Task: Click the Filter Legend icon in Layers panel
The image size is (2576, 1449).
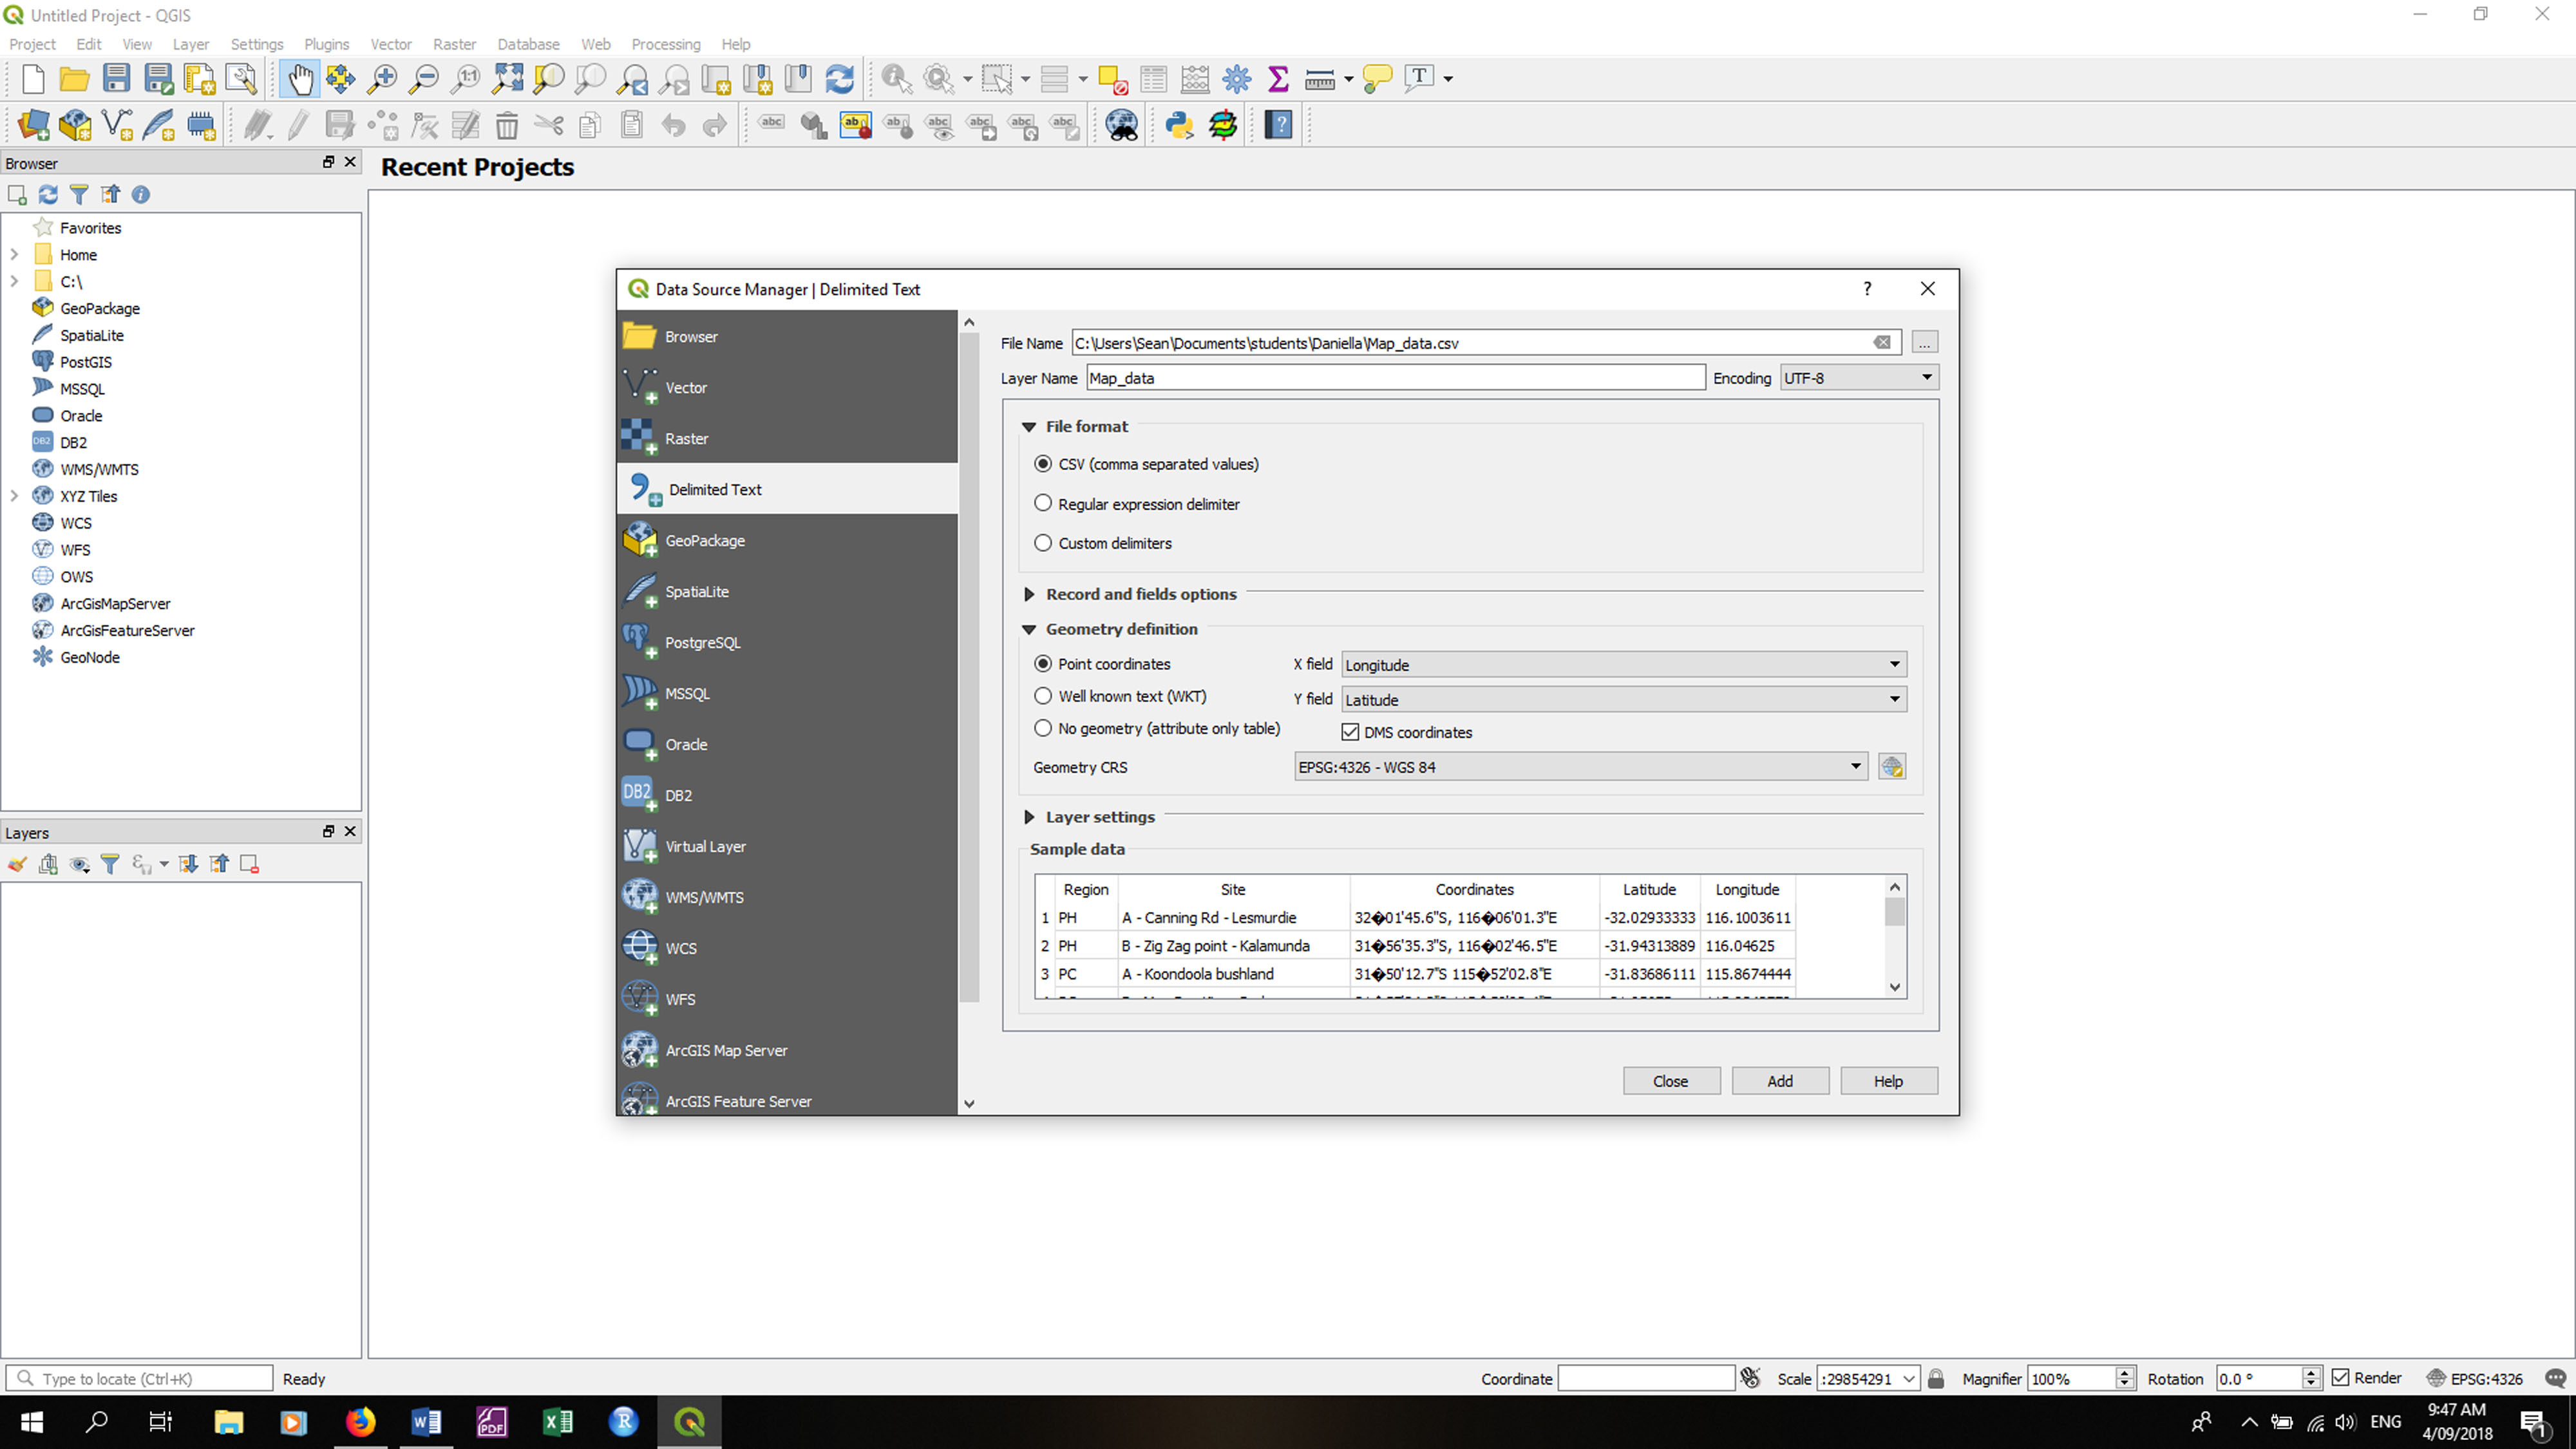Action: (110, 864)
